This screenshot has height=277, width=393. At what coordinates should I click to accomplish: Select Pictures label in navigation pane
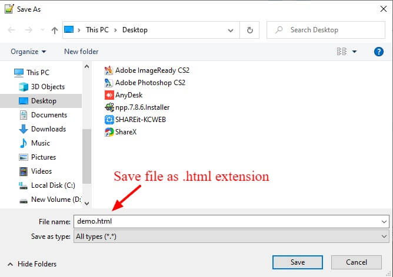coord(44,157)
